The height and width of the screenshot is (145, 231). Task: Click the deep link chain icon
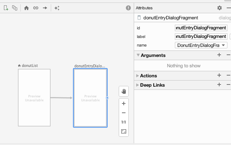(36, 8)
